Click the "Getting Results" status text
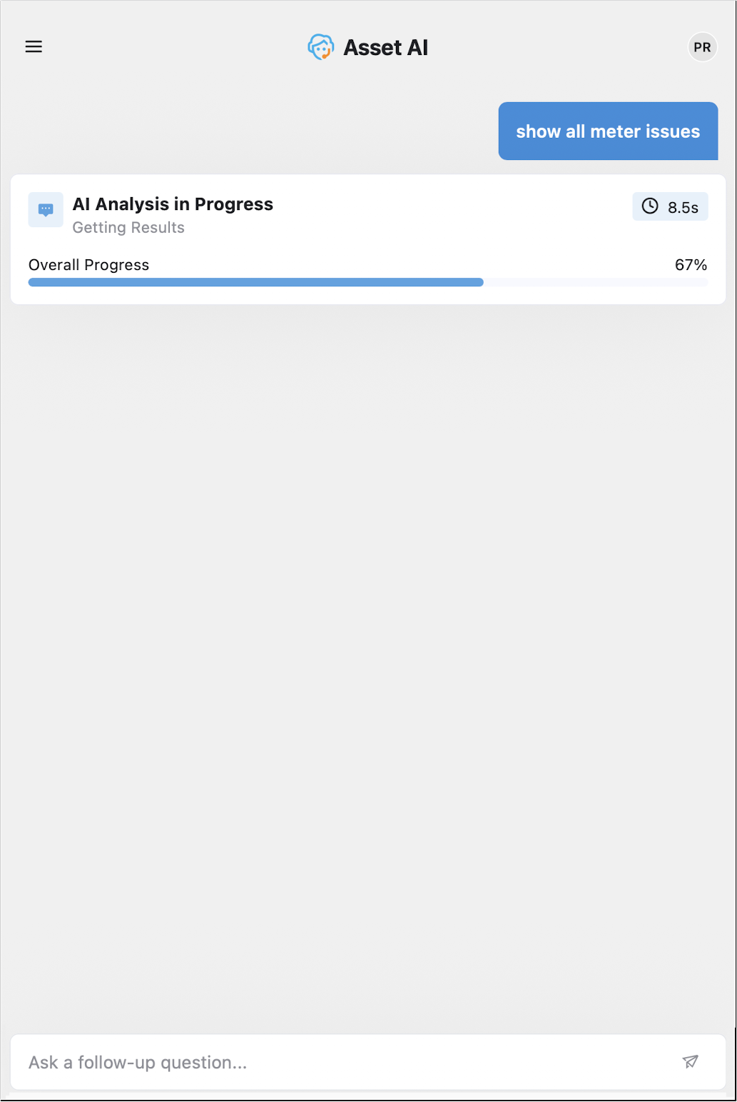Image resolution: width=737 pixels, height=1102 pixels. click(x=128, y=228)
